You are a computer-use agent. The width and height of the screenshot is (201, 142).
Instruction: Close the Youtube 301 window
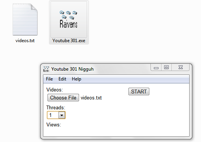click(x=180, y=67)
